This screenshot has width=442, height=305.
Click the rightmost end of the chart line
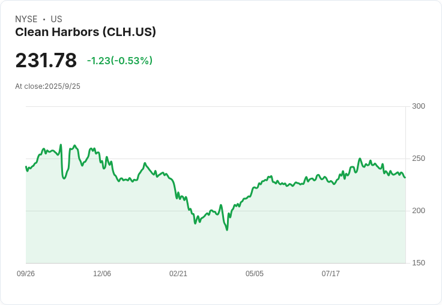405,178
